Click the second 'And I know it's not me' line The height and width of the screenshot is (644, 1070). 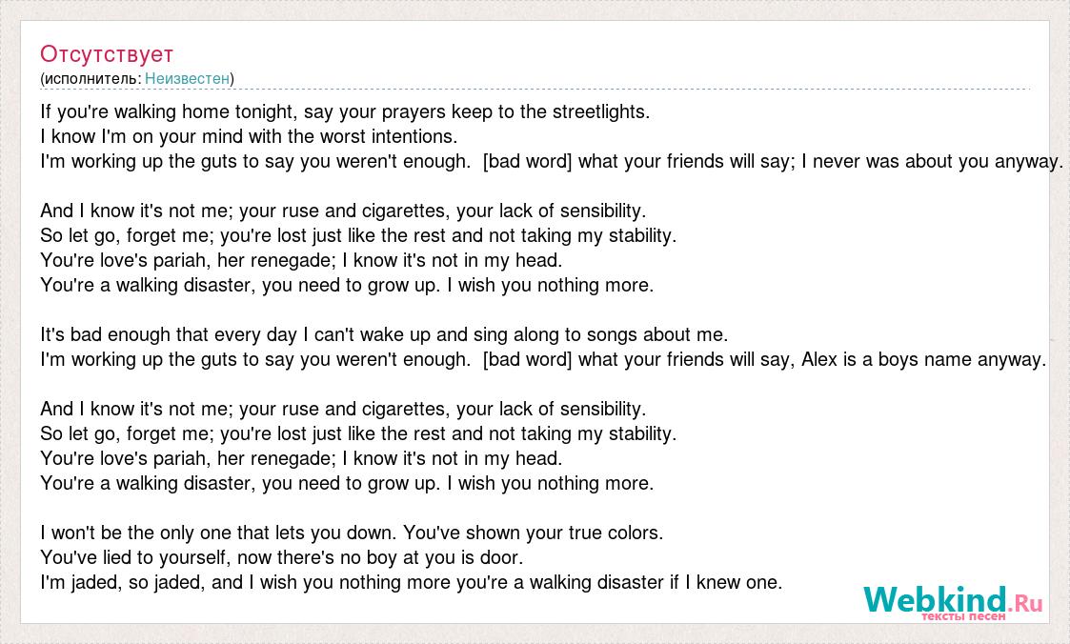click(343, 410)
